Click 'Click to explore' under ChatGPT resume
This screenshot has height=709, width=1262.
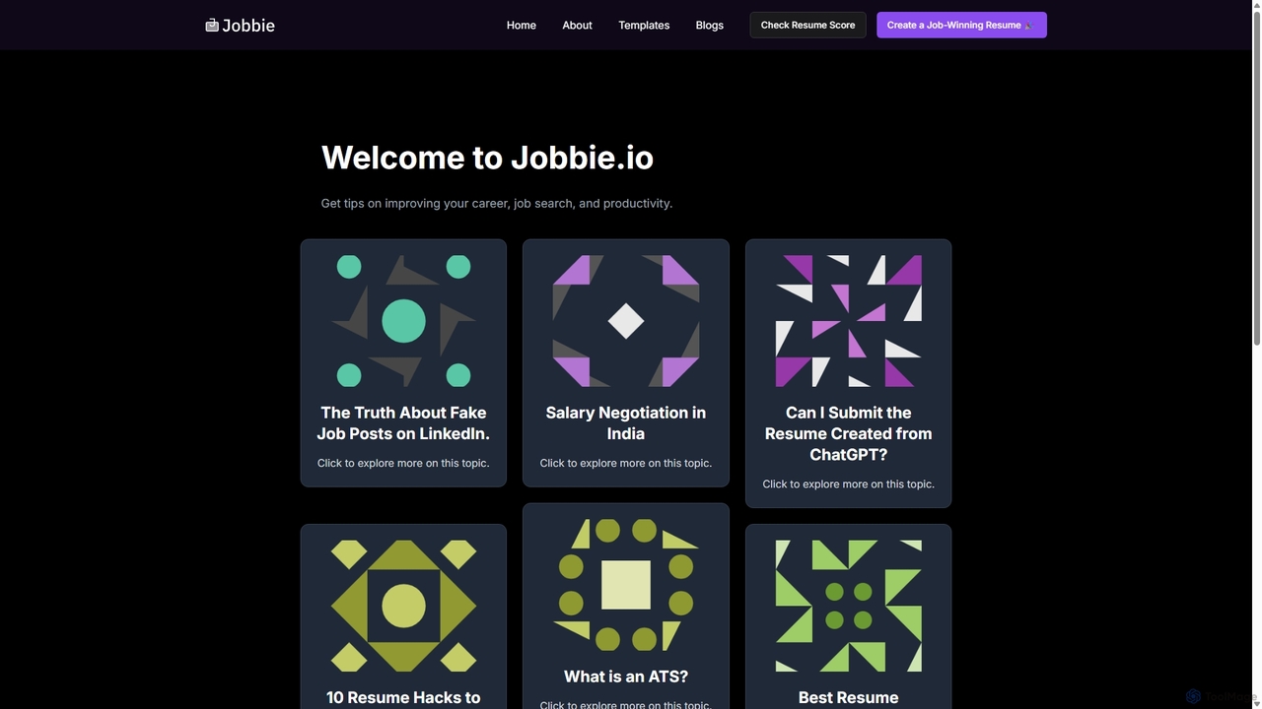coord(849,483)
